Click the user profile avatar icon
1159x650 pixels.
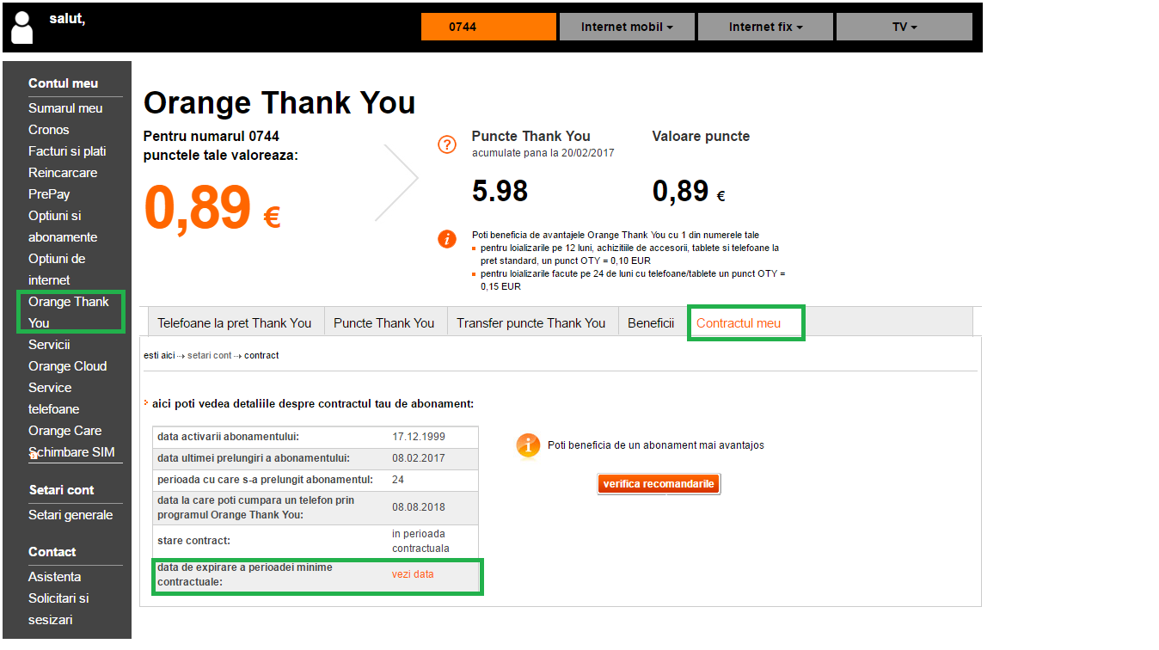pos(22,28)
